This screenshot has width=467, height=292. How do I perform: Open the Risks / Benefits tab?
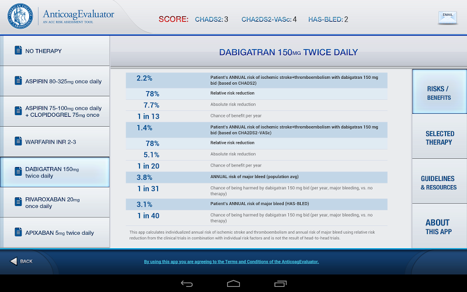pyautogui.click(x=440, y=92)
